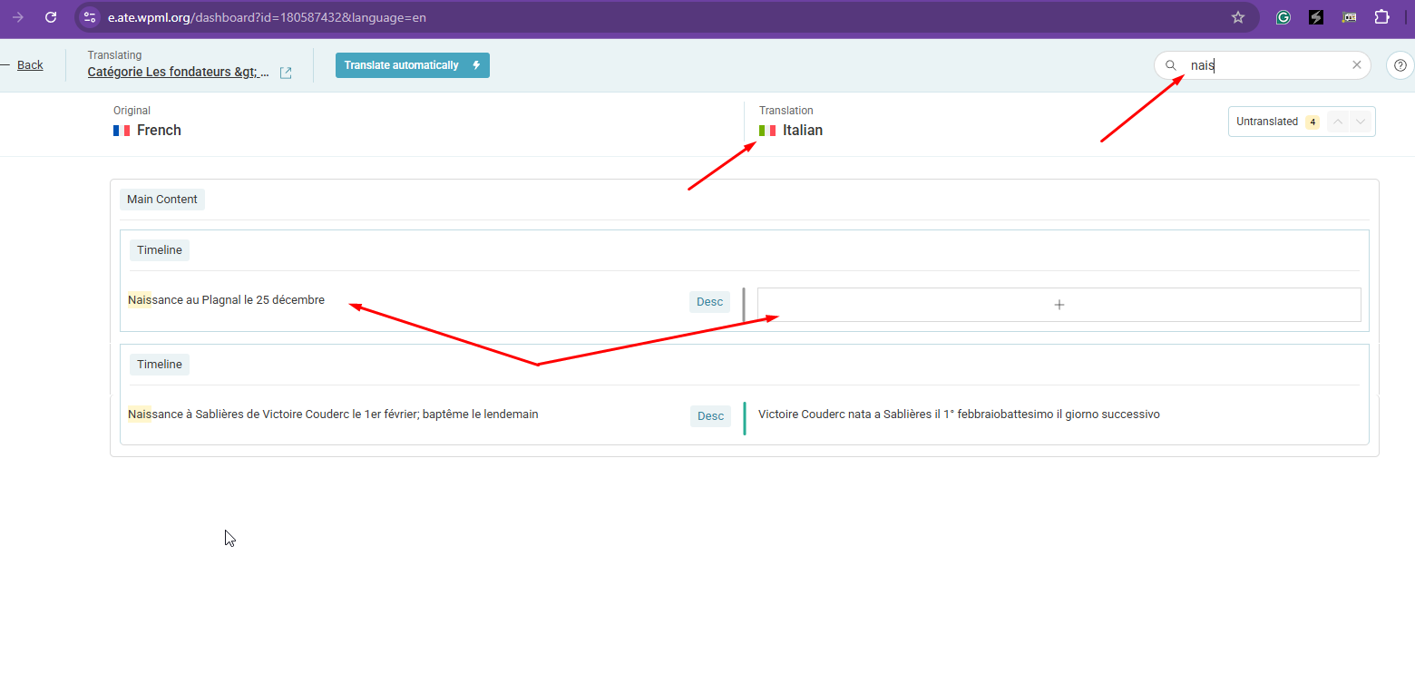This screenshot has height=673, width=1415.
Task: Click the search field containing 'nais'
Action: pyautogui.click(x=1265, y=65)
